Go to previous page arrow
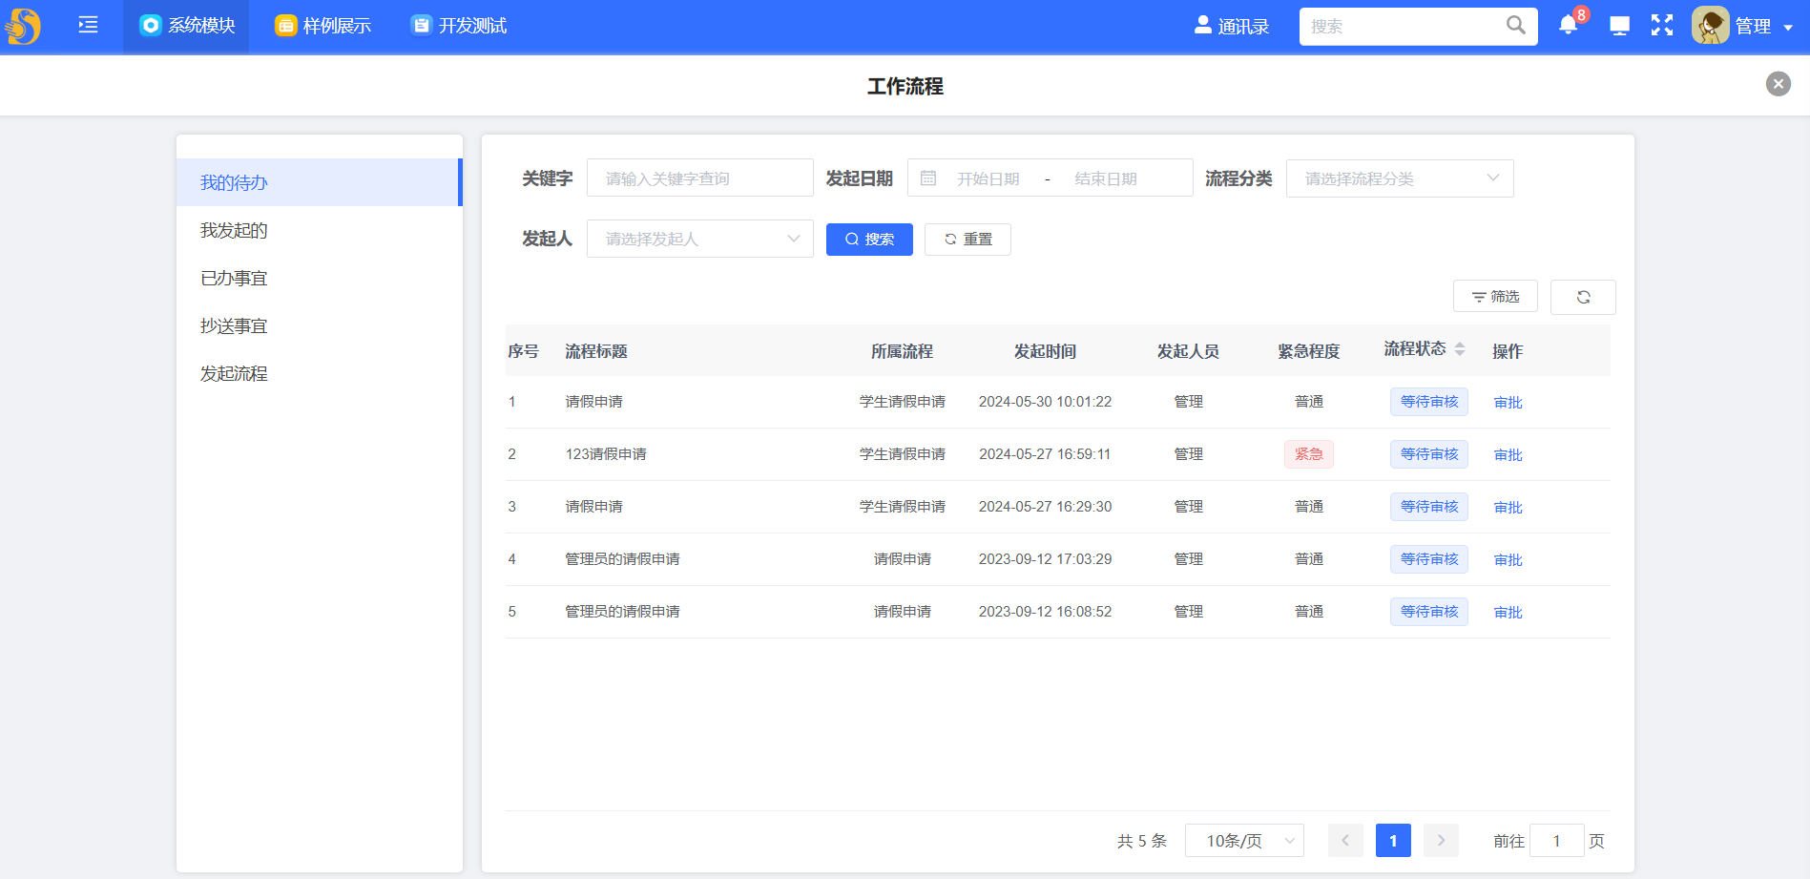The height and width of the screenshot is (879, 1810). pyautogui.click(x=1345, y=841)
